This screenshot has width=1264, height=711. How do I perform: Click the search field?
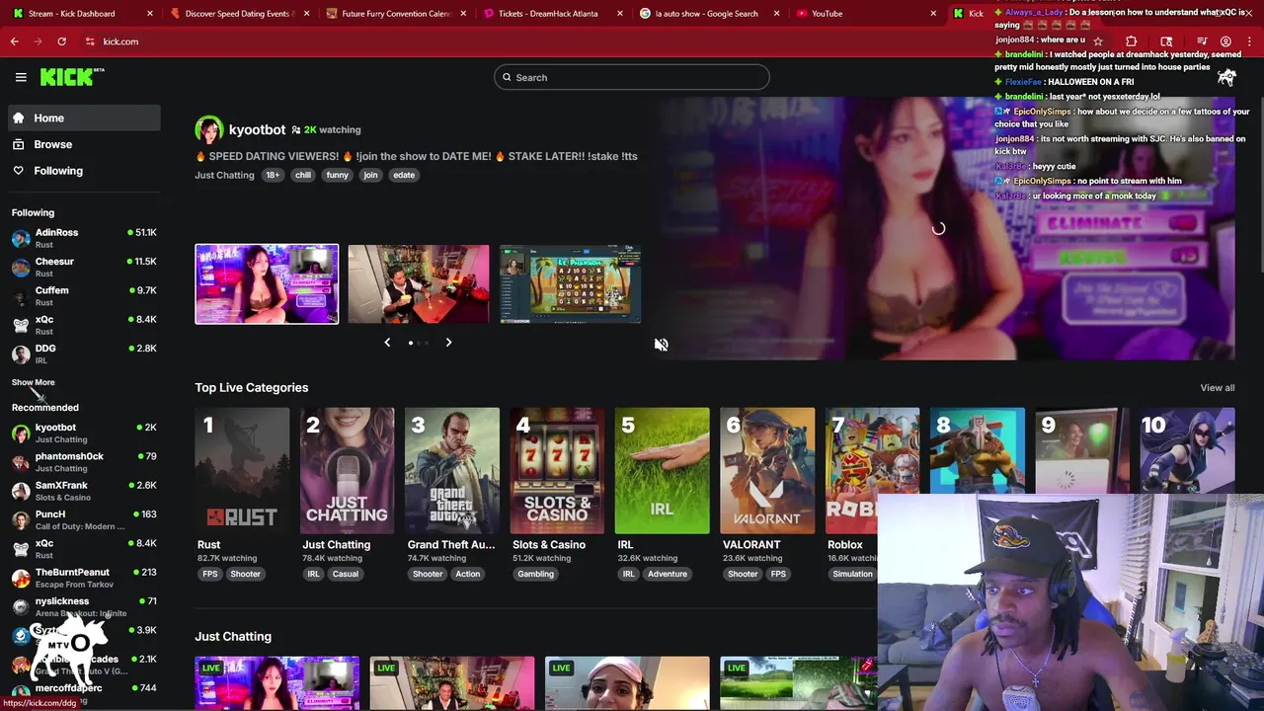tap(632, 77)
